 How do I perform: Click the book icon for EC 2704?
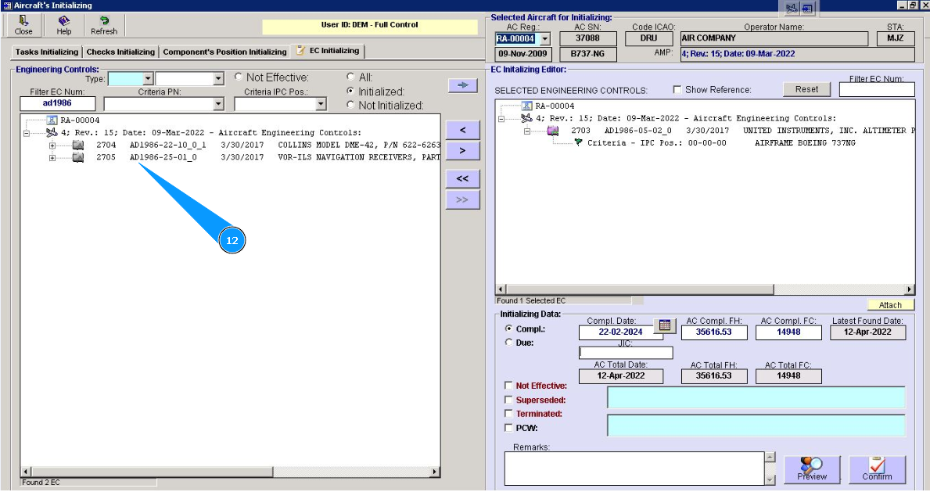tap(78, 145)
